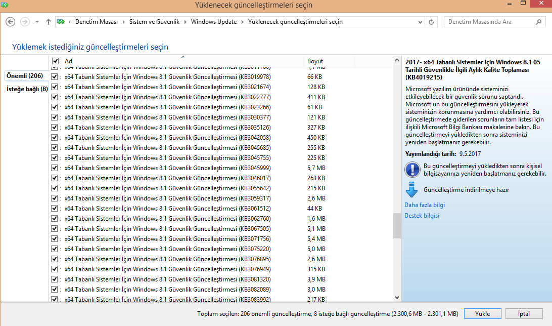Select the KB3075220 update row text
552x326 pixels.
pos(168,249)
